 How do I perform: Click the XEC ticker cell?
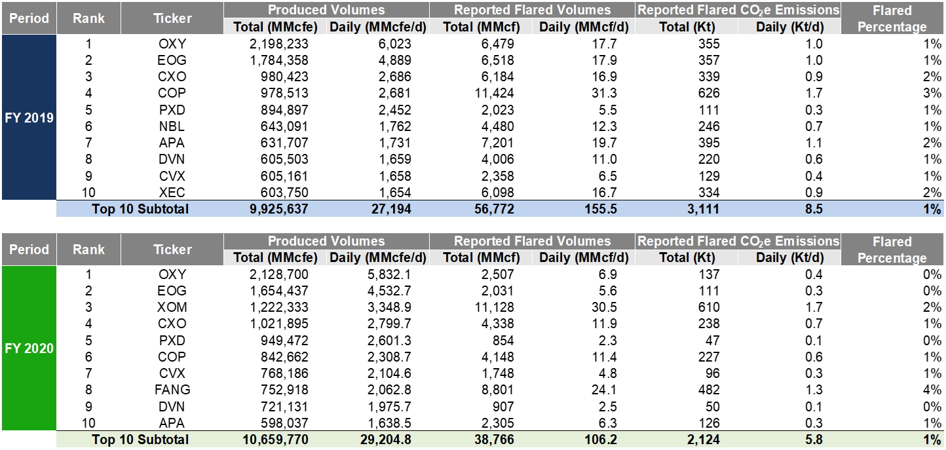[172, 193]
